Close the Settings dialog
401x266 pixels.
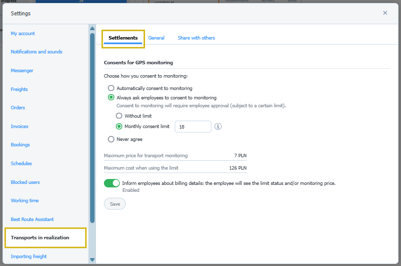click(385, 13)
